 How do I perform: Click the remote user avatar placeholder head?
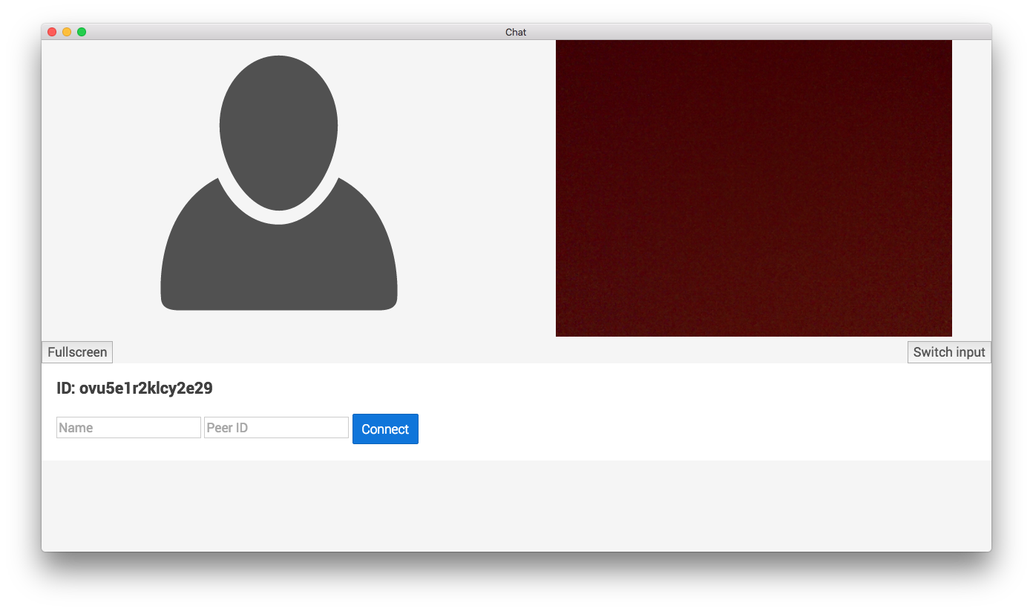[x=278, y=130]
